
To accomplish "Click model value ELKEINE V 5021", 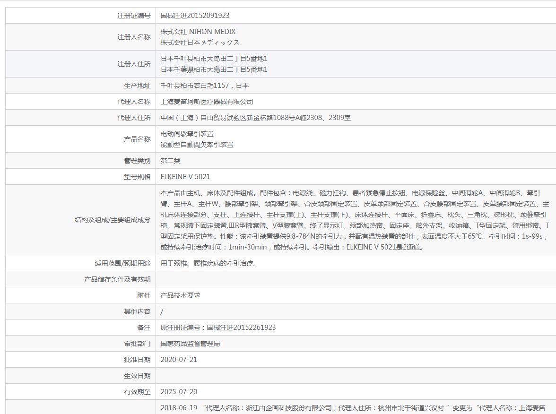I will pos(185,177).
